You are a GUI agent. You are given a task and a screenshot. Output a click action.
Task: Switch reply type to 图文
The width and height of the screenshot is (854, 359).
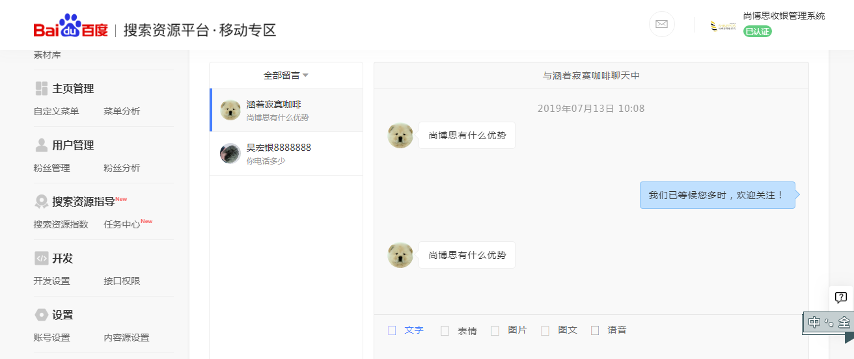(568, 330)
